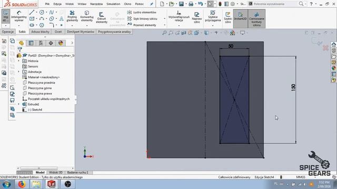This screenshot has height=189, width=337.
Task: Toggle Cieniowane kontury szkicu
Action: click(256, 18)
